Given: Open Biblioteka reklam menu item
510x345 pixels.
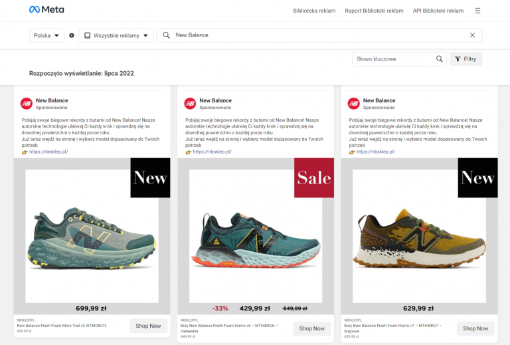Looking at the screenshot, I should [314, 11].
